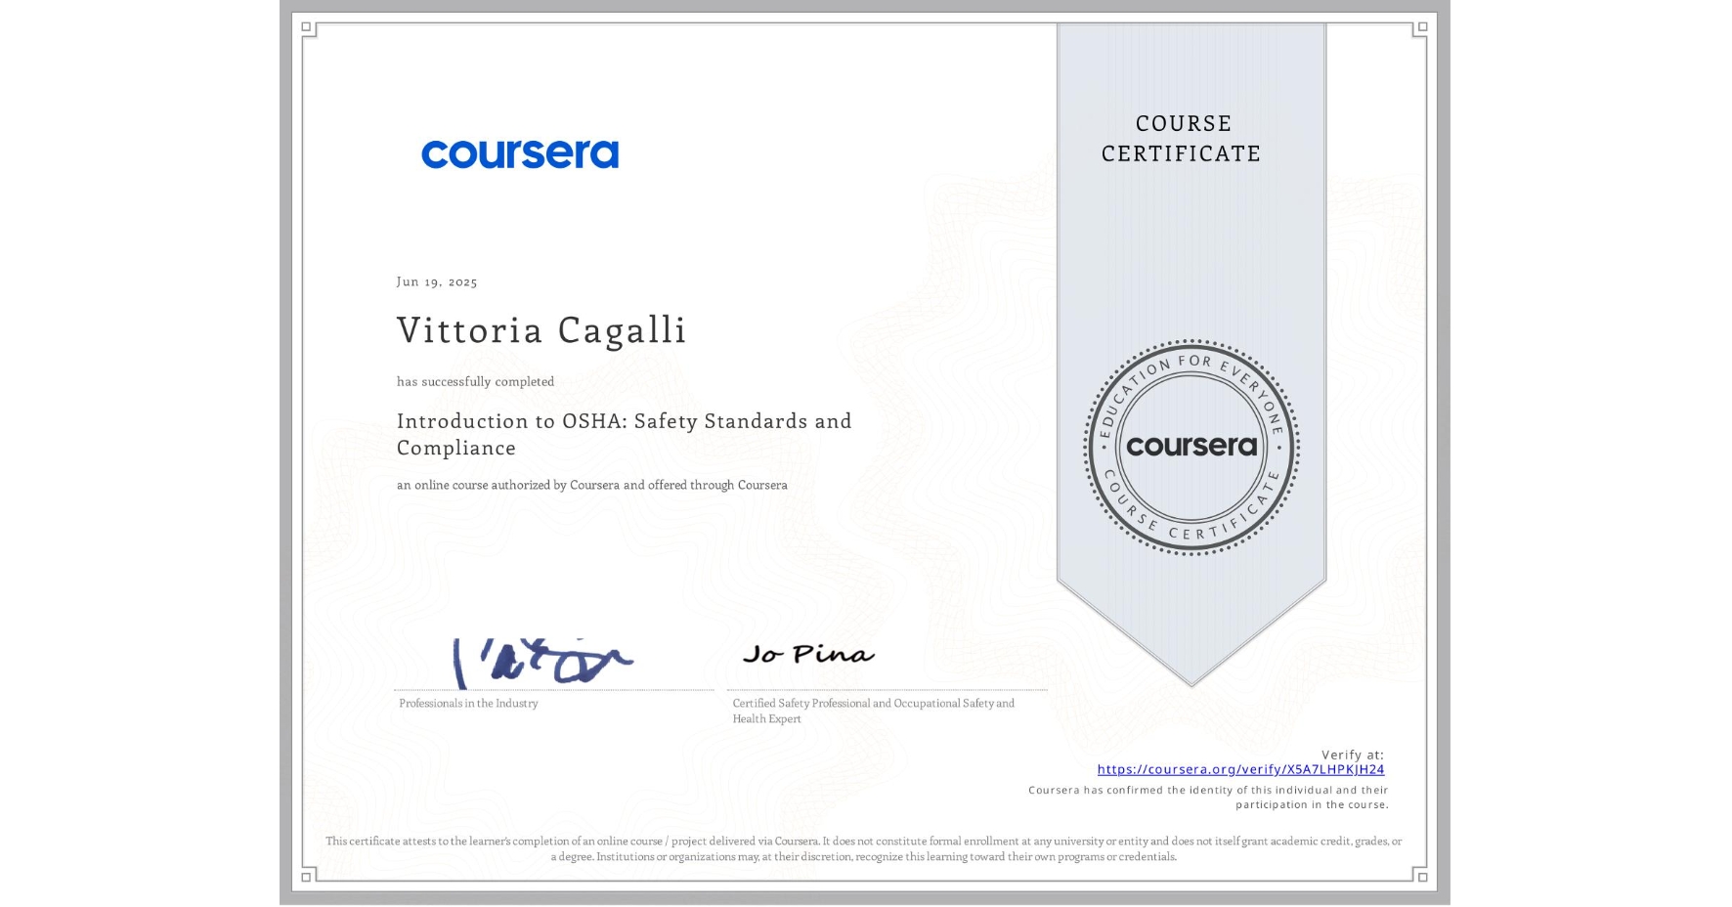Click 'Certified Safety Professional' caption
The width and height of the screenshot is (1732, 907).
pyautogui.click(x=874, y=711)
